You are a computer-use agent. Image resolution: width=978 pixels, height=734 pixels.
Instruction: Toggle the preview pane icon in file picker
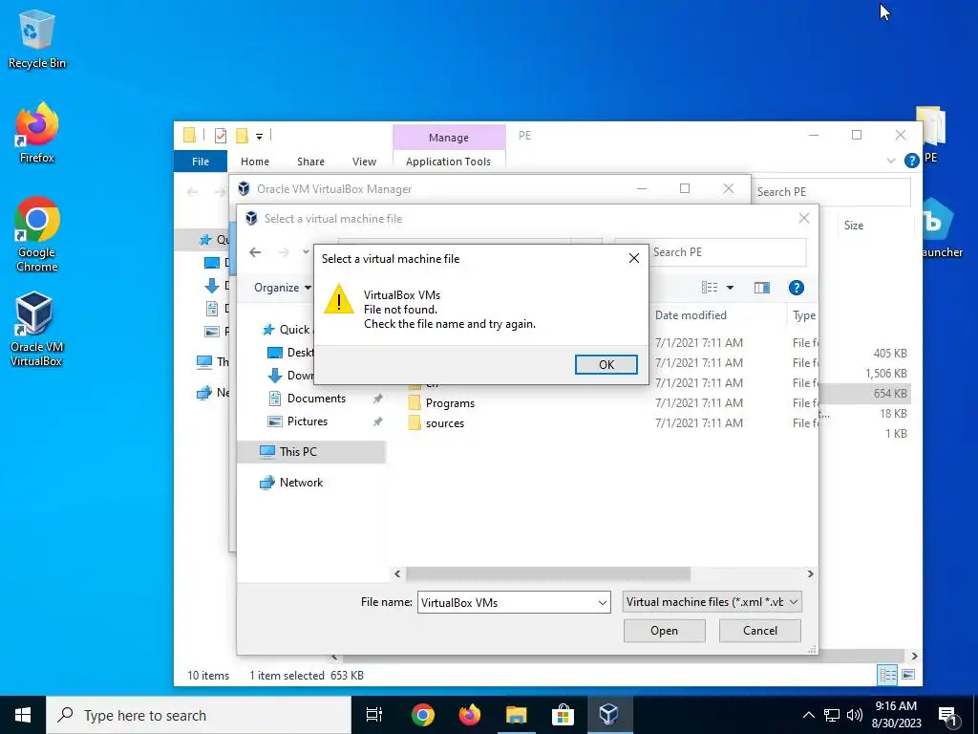point(761,287)
